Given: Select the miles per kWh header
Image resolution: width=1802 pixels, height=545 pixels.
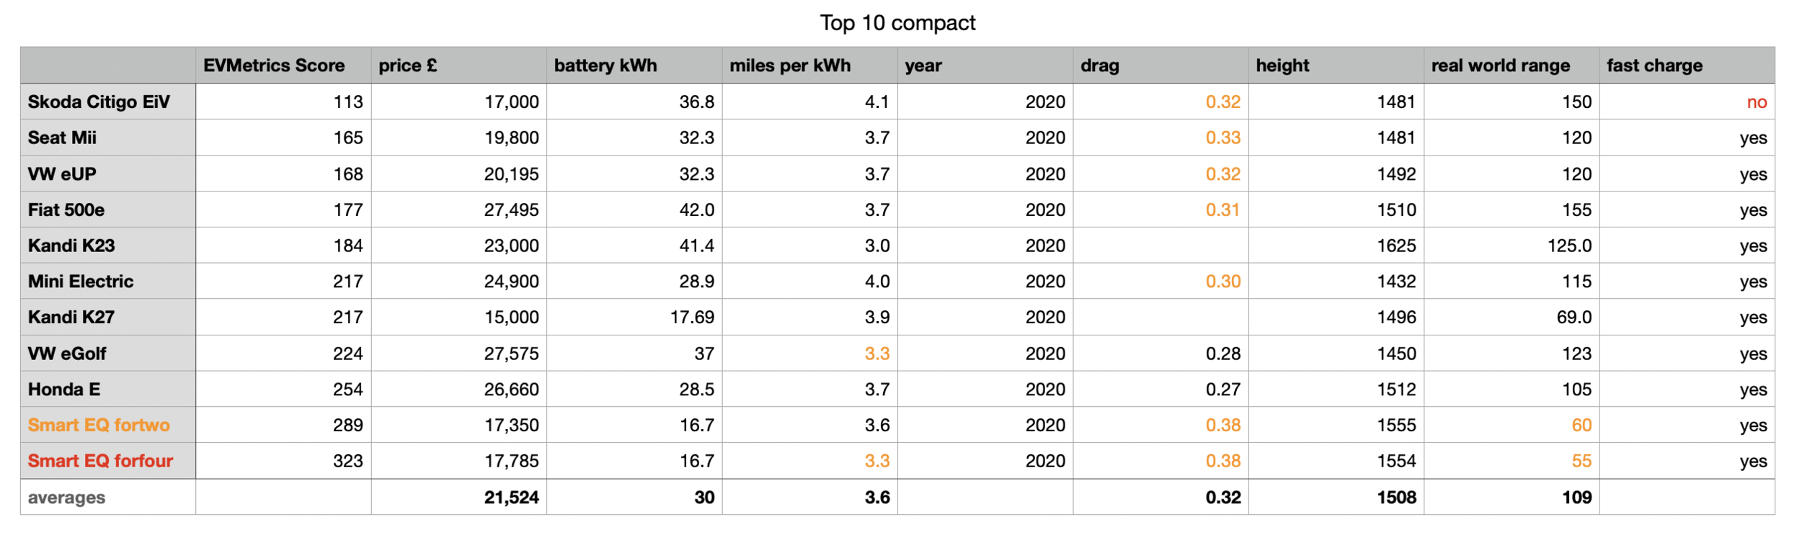Looking at the screenshot, I should pos(790,66).
